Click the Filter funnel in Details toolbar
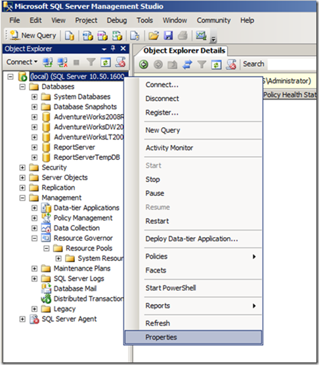This screenshot has height=365, width=319. pyautogui.click(x=202, y=64)
